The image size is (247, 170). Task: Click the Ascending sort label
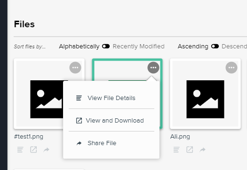[193, 46]
